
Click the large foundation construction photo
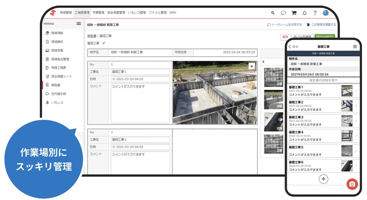(215, 93)
